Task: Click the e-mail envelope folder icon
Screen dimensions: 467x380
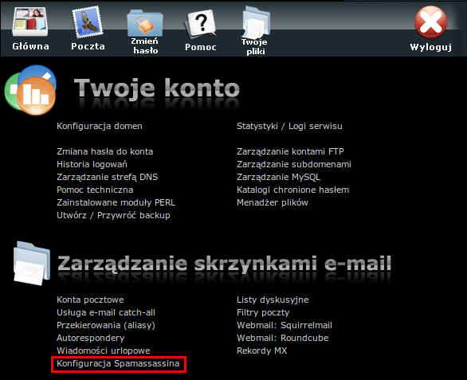Action: (x=32, y=263)
